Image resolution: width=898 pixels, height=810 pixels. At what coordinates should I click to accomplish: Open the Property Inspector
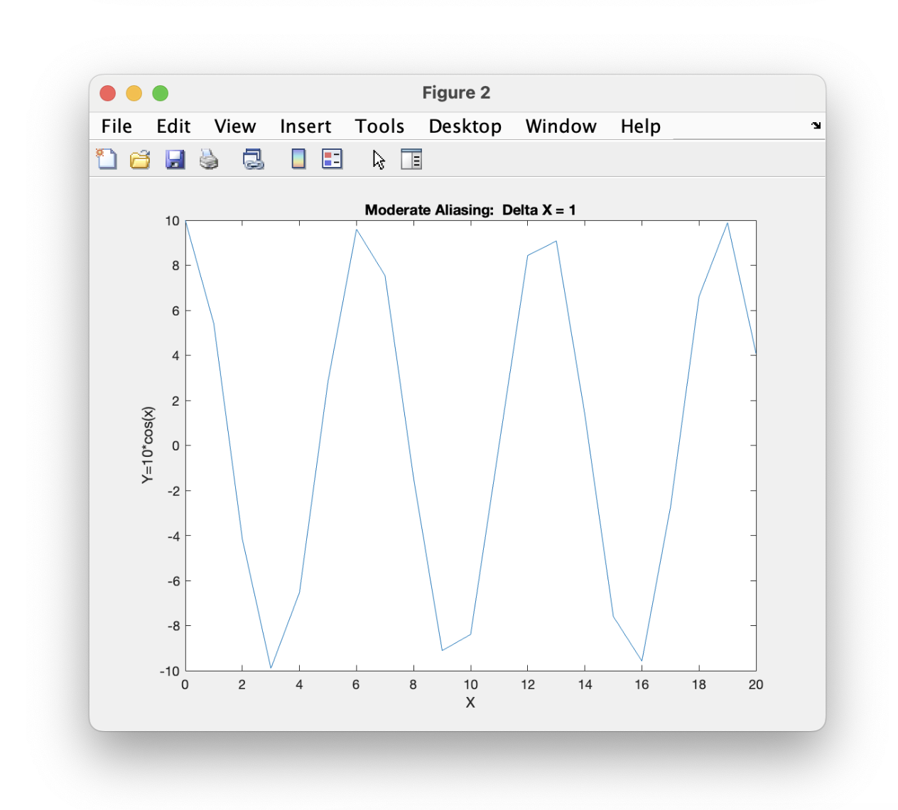pyautogui.click(x=412, y=159)
